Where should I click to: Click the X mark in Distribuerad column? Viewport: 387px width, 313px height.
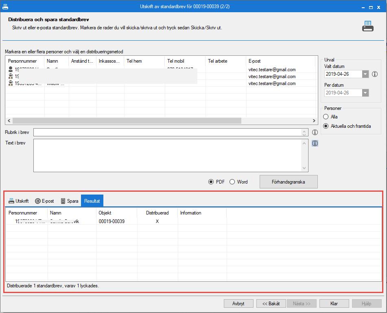coord(157,221)
